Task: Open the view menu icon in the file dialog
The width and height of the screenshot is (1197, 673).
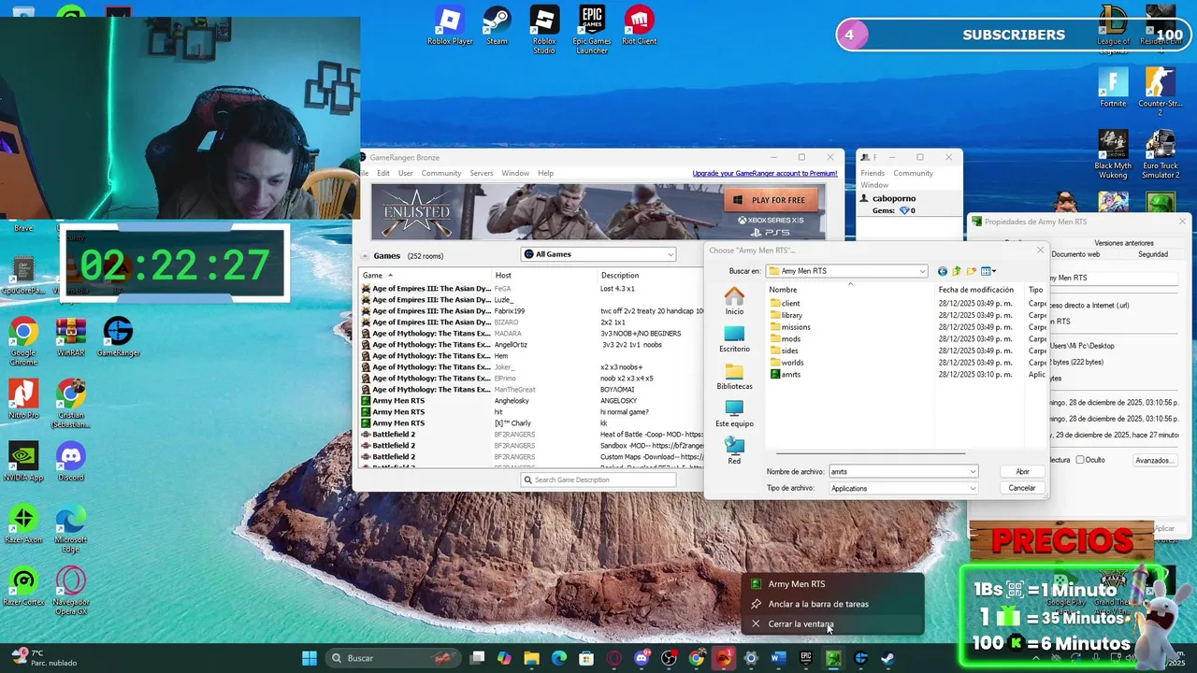Action: pyautogui.click(x=988, y=271)
